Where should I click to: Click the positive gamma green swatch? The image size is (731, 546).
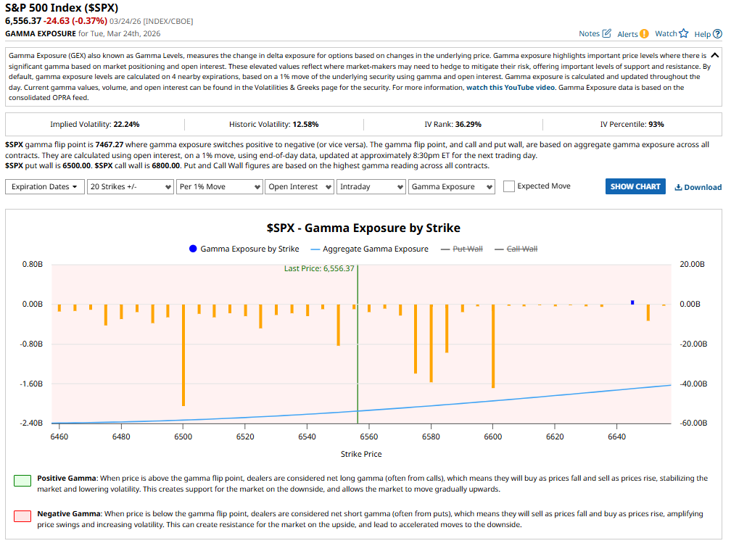(x=22, y=480)
